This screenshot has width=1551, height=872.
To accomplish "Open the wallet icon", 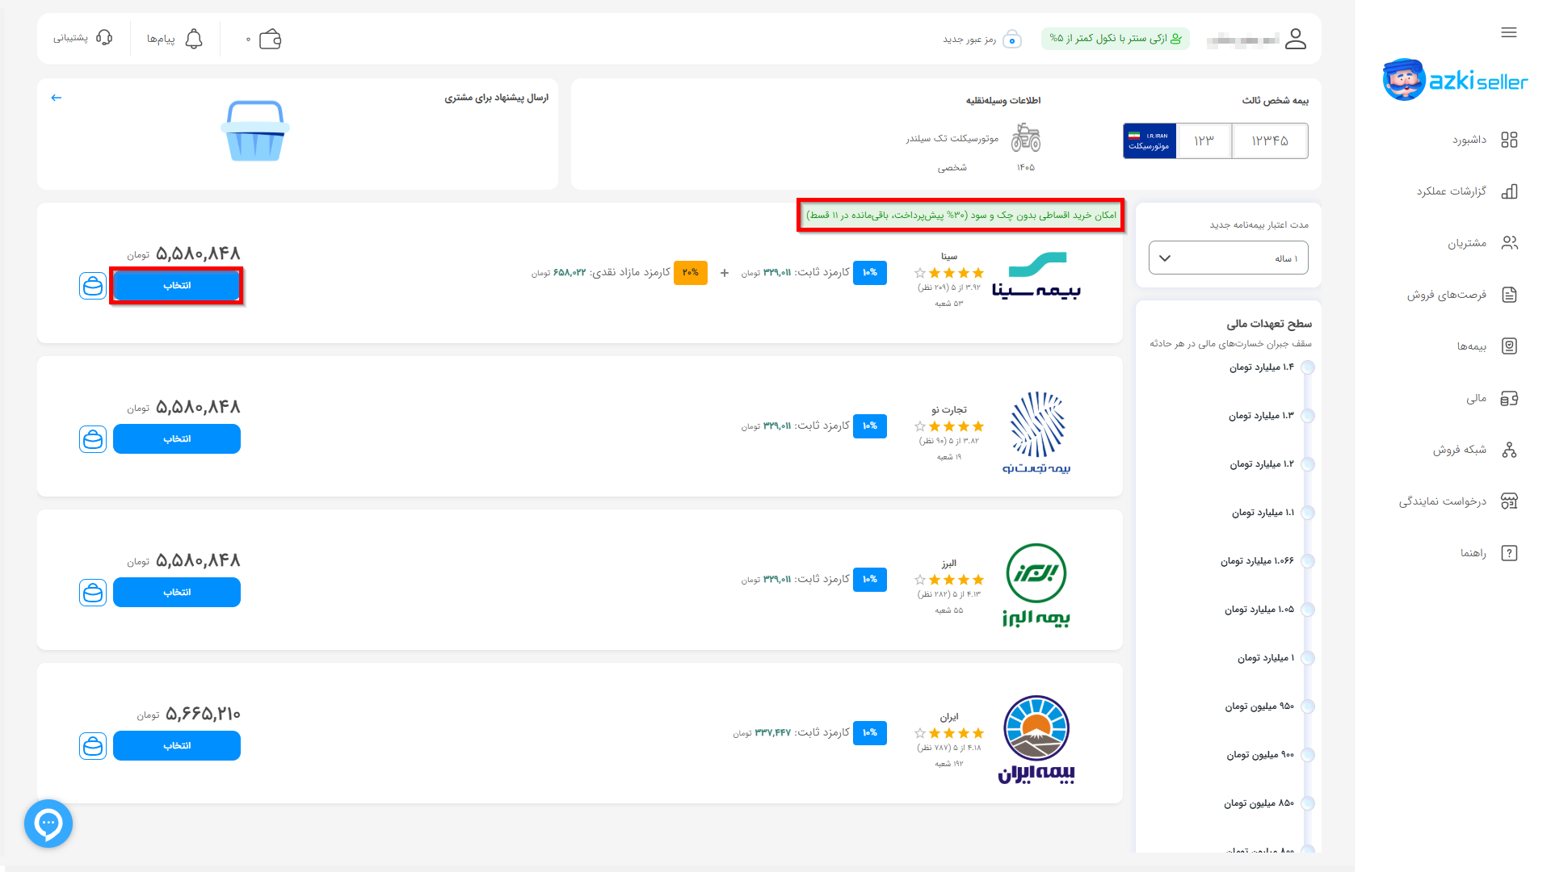I will tap(270, 39).
